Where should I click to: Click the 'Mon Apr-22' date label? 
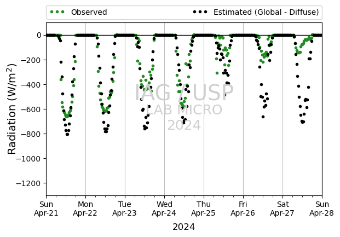(85, 209)
